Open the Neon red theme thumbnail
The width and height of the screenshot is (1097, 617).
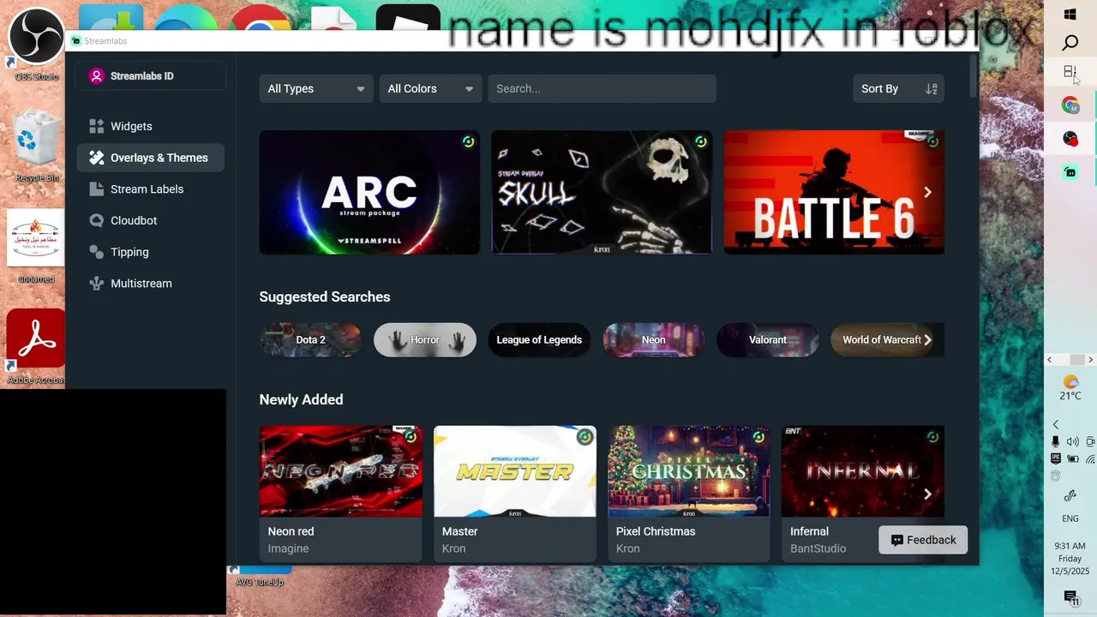coord(341,471)
